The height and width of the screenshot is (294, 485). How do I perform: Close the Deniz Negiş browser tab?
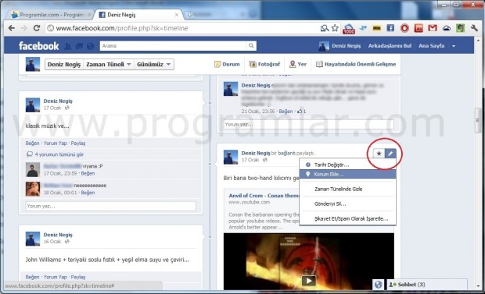177,15
